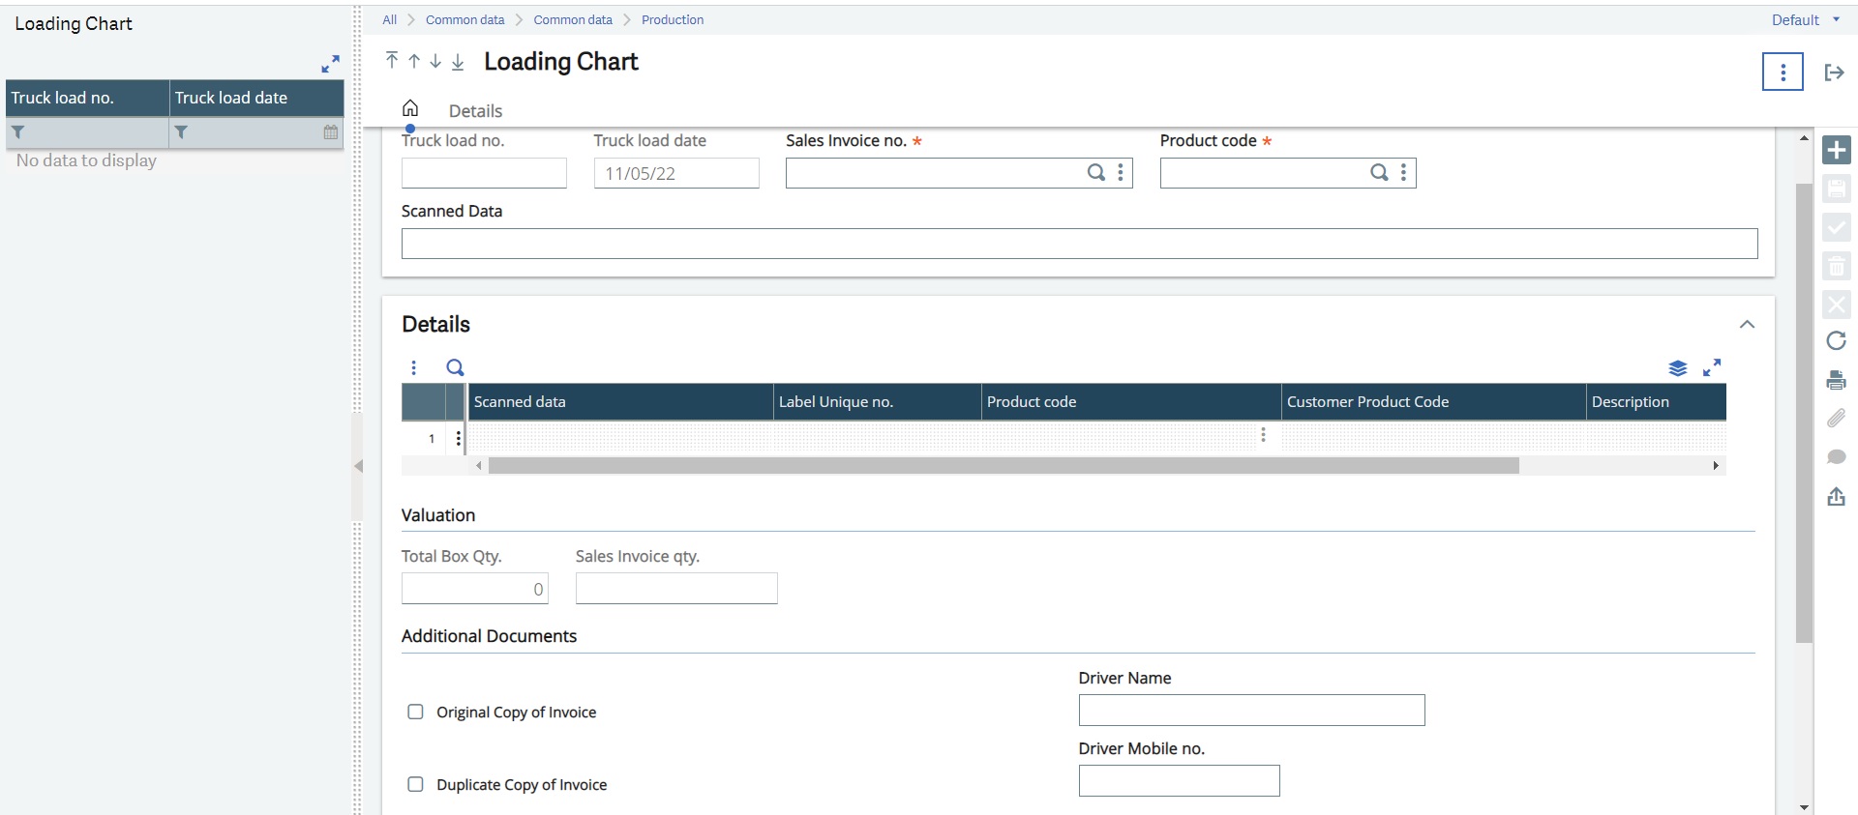Click the Refresh icon in right toolbar

click(1836, 340)
